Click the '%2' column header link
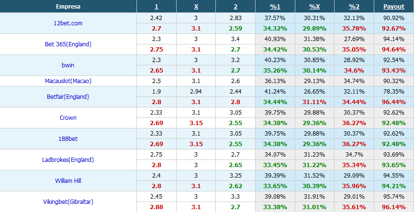 (x=354, y=7)
